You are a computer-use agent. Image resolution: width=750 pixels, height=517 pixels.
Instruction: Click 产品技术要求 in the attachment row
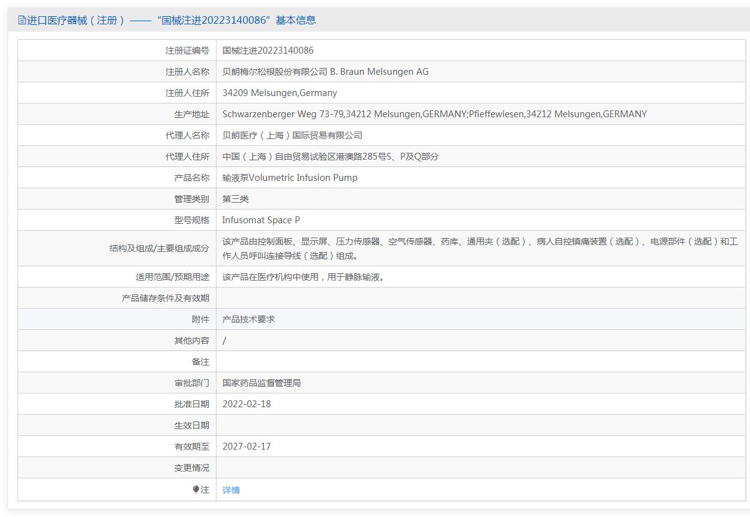tap(248, 319)
